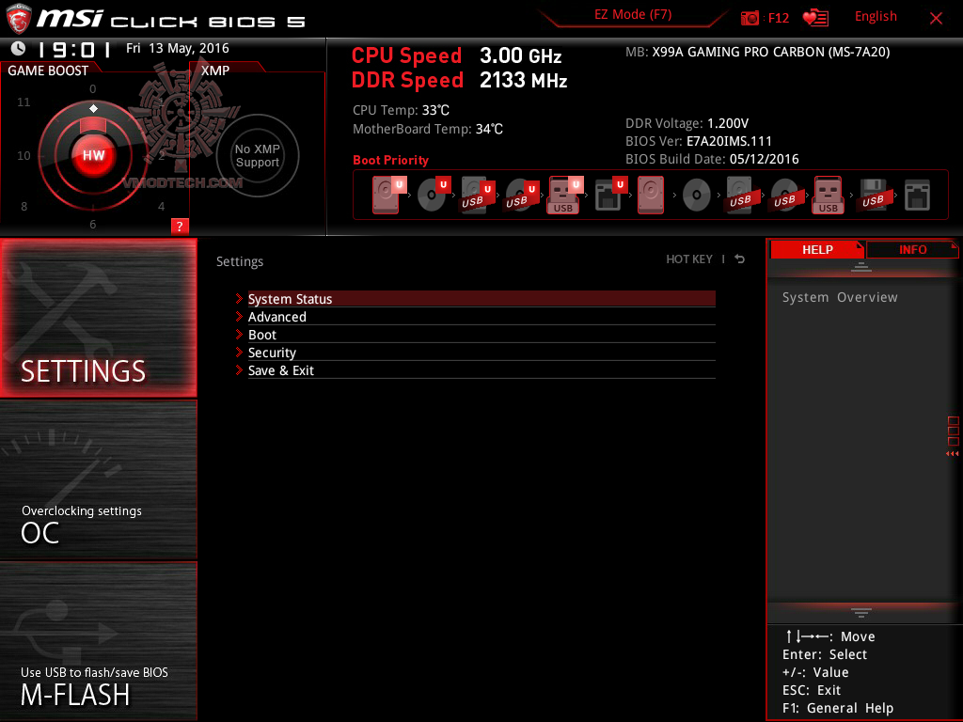Click the Settings heading above the list

point(240,261)
